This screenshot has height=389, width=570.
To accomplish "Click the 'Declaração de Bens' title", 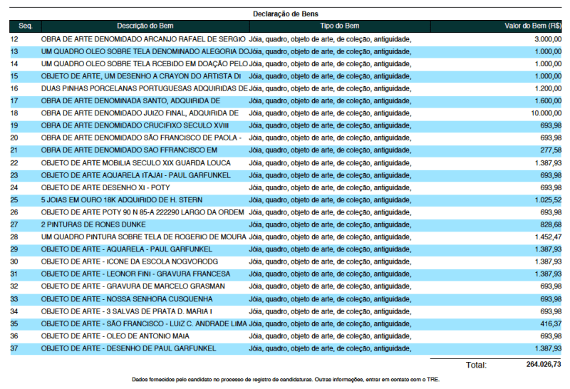I will click(285, 14).
